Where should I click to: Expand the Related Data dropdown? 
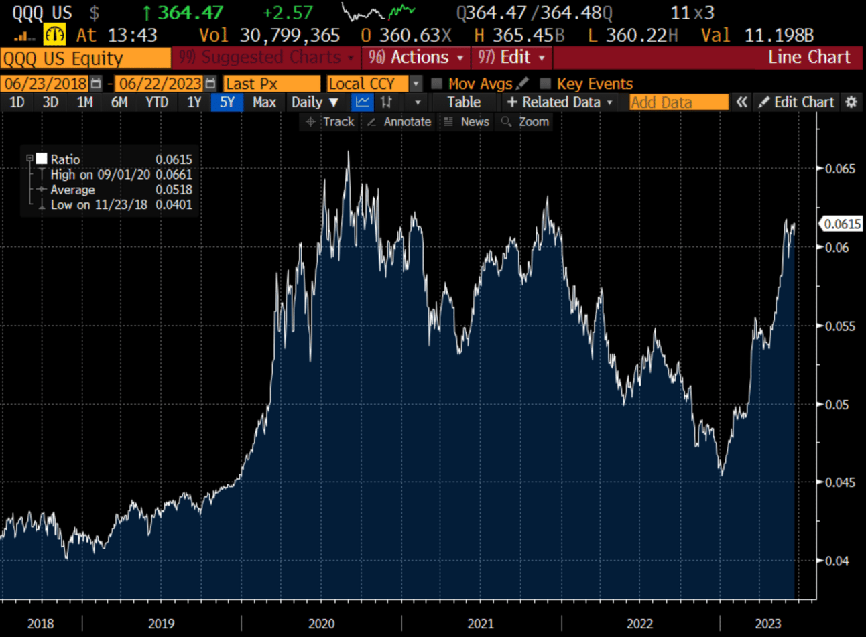[560, 102]
